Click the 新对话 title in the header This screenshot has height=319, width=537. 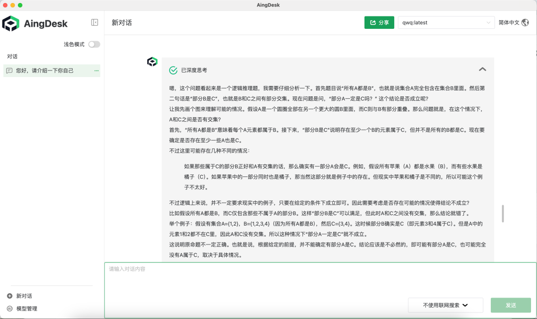coord(122,22)
